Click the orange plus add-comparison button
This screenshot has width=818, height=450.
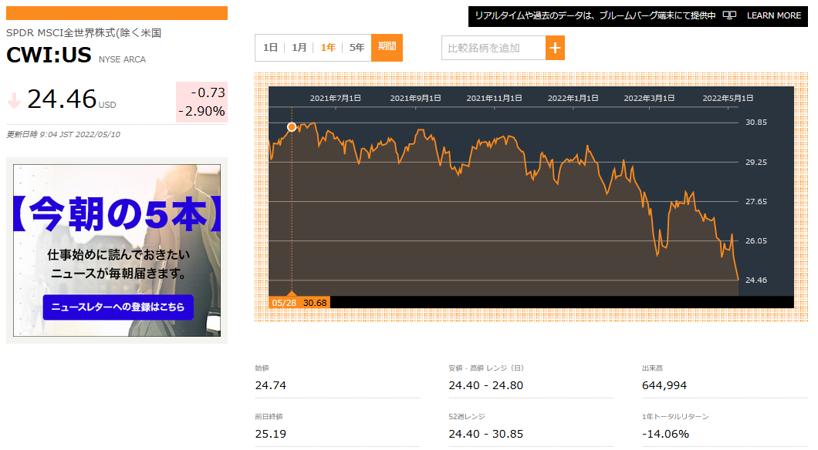tap(555, 48)
